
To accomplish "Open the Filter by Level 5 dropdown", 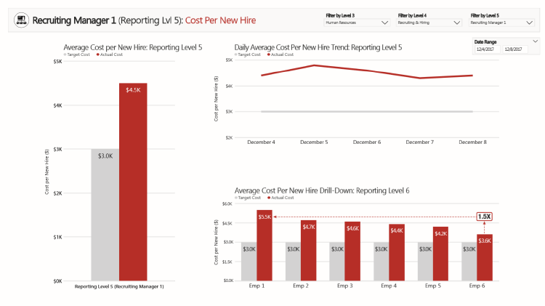I will click(x=501, y=23).
